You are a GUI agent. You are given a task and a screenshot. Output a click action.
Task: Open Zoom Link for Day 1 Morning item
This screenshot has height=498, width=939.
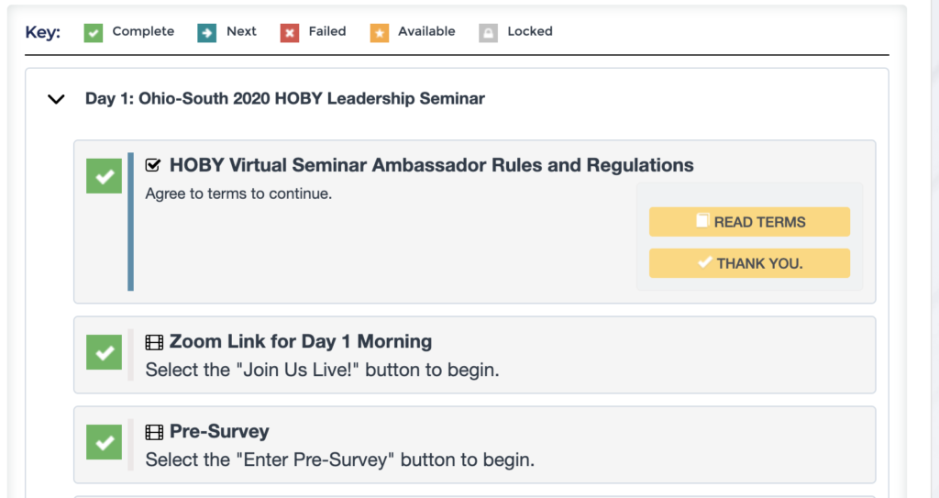pyautogui.click(x=301, y=341)
